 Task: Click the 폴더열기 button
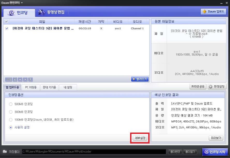click(190, 152)
